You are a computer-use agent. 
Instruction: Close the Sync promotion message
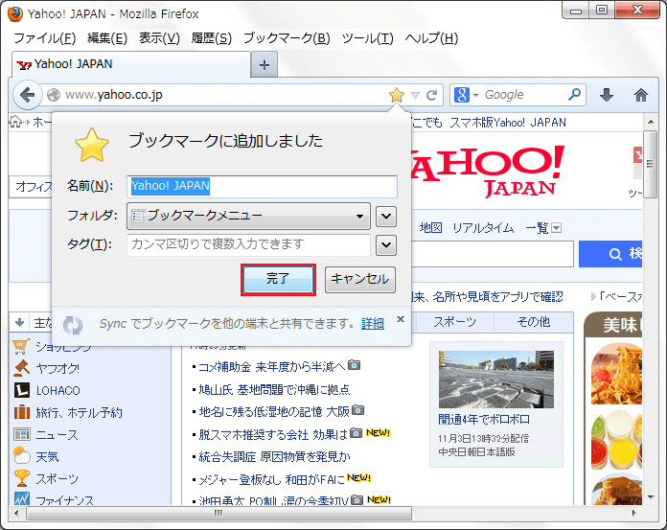400,318
